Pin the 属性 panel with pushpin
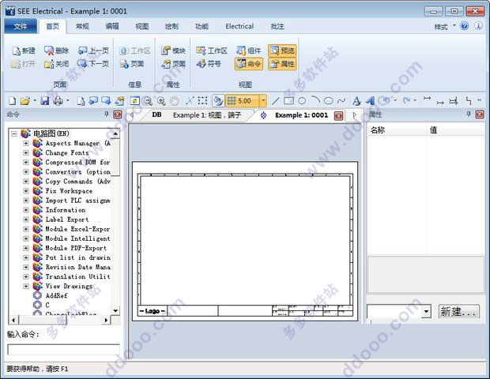 469,114
